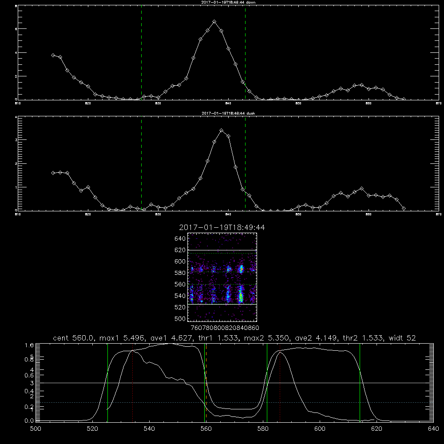This screenshot has height=444, width=444.
Task: Click the final diamond marker of the dawn curve
Action: pyautogui.click(x=404, y=99)
